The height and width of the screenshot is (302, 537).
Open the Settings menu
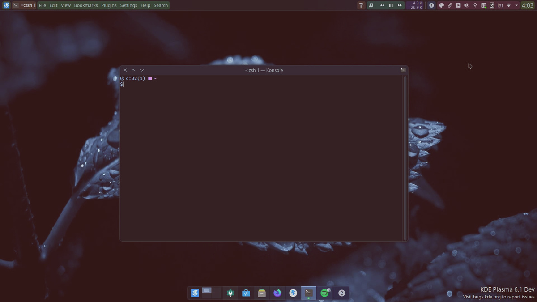(128, 5)
